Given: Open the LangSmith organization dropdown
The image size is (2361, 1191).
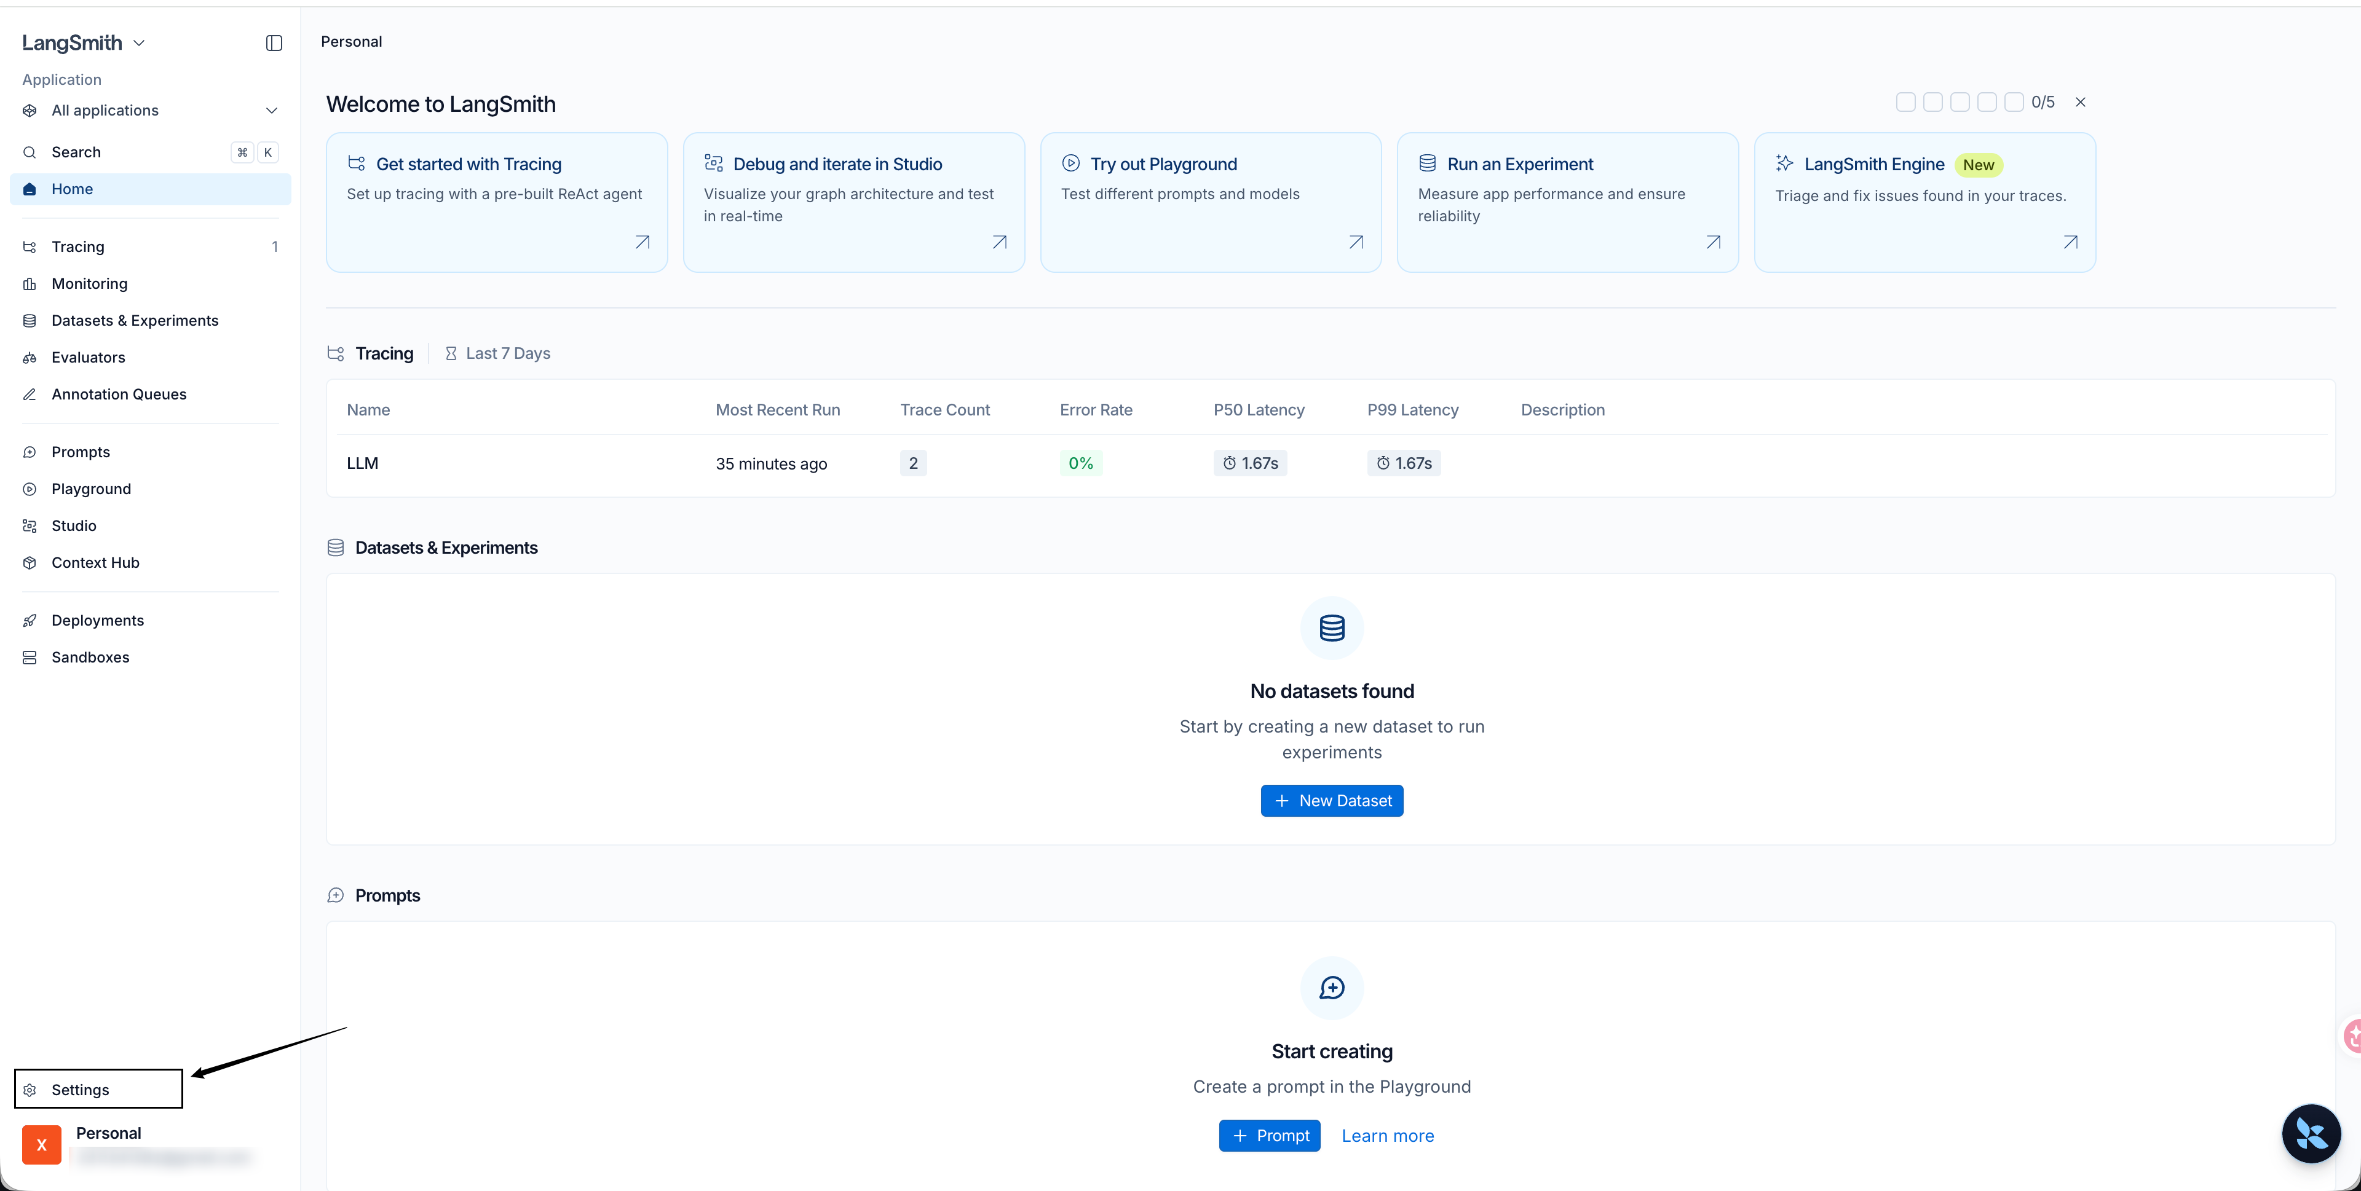Looking at the screenshot, I should 84,43.
